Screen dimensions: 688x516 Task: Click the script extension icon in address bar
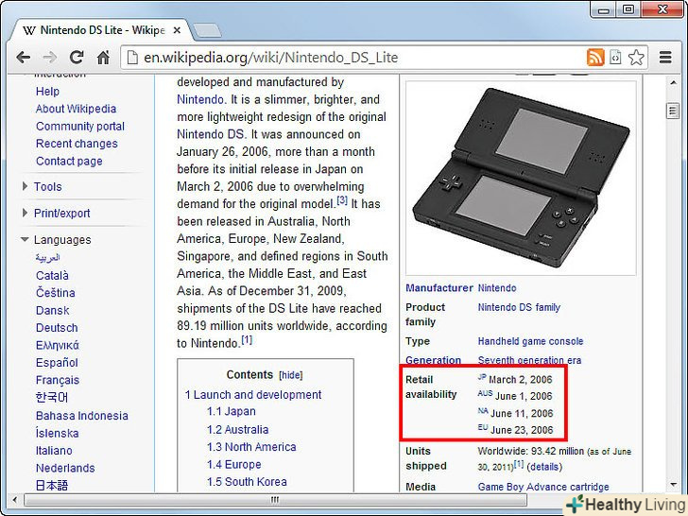pyautogui.click(x=616, y=58)
